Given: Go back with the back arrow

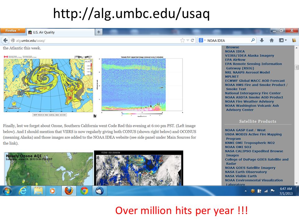Looking at the screenshot, I should [x=5, y=40].
